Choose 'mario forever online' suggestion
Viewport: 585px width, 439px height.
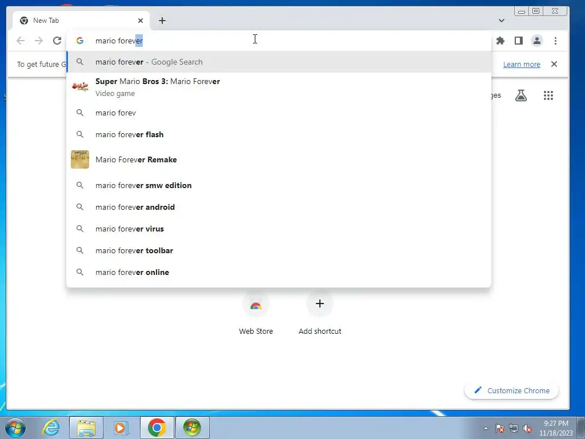click(x=279, y=272)
